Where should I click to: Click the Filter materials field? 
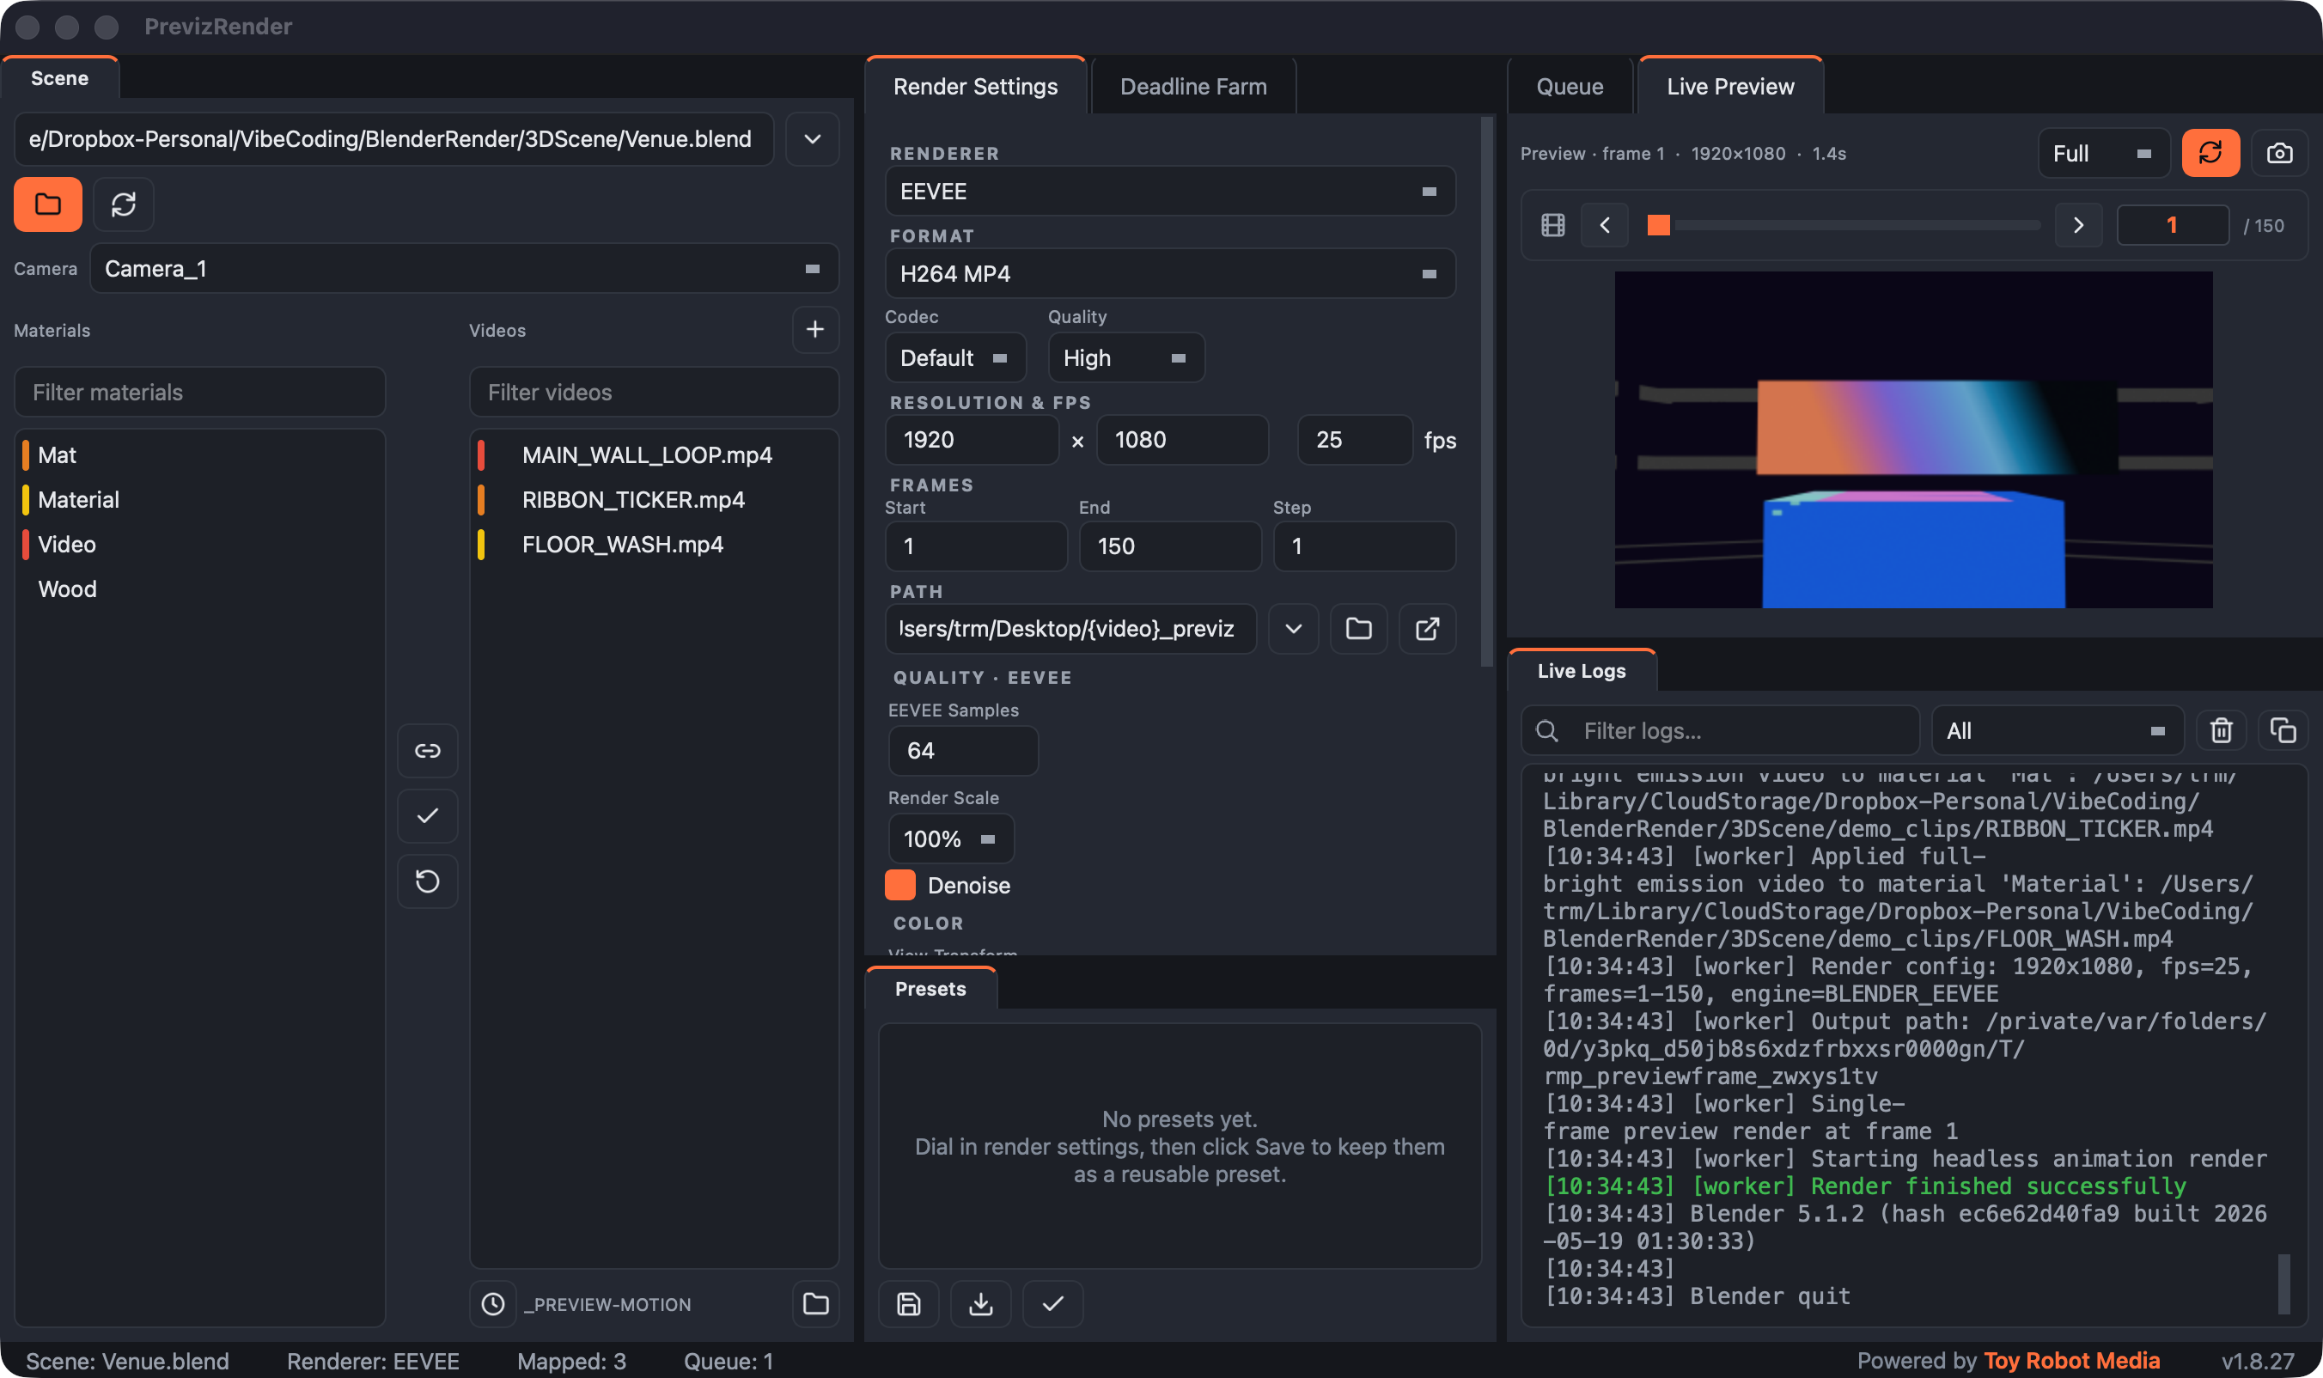tap(199, 392)
